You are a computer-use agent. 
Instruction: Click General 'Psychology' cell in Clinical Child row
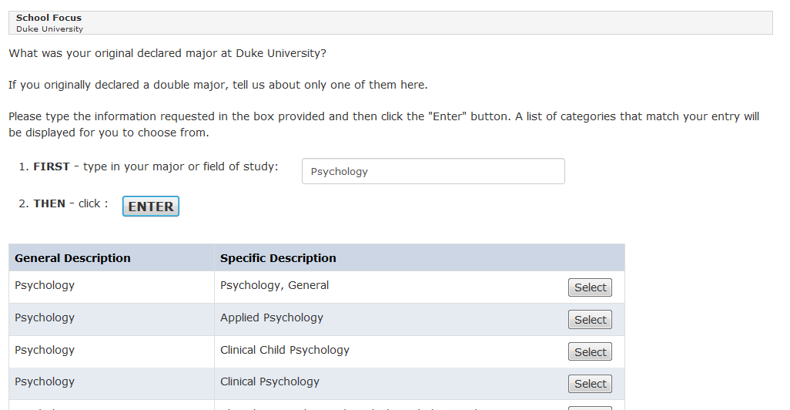pyautogui.click(x=45, y=350)
